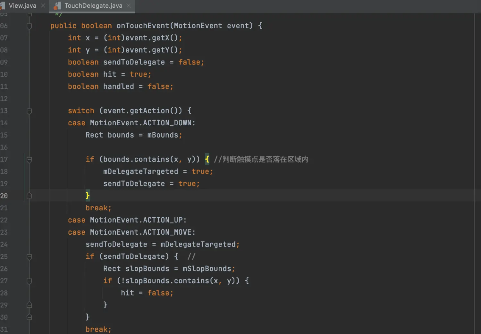Select the TouchDelegate.java tab
Screen dimensions: 481x334
(93, 6)
